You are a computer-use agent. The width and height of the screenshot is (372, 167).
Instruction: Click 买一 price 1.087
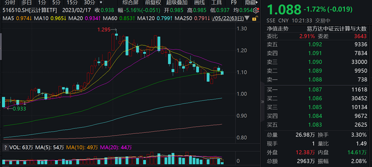pyautogui.click(x=315, y=90)
